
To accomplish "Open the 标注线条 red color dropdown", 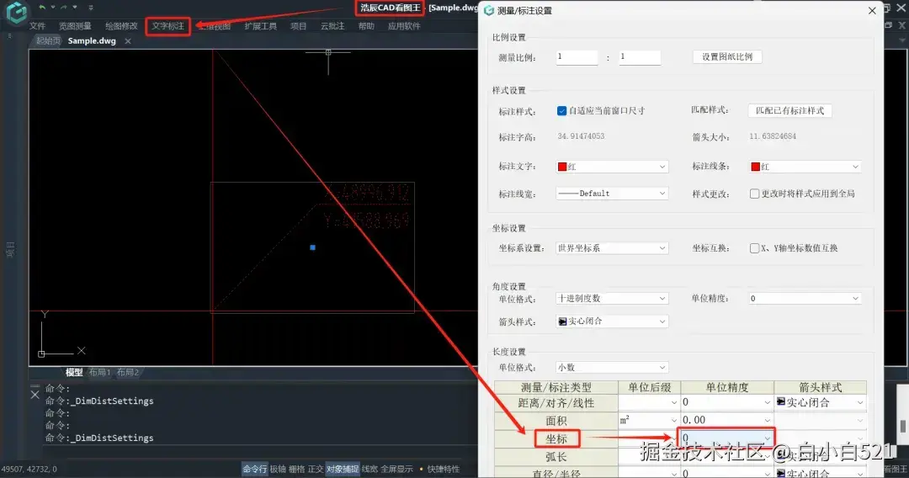I will (805, 167).
